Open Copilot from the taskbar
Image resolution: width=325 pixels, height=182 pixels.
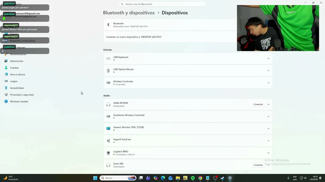(x=155, y=178)
